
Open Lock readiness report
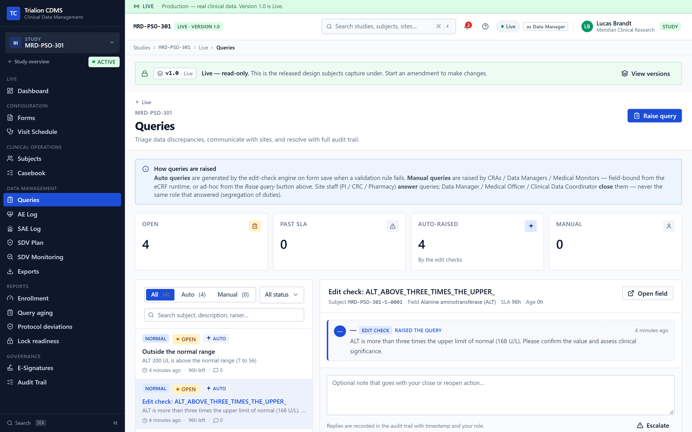coord(62,341)
